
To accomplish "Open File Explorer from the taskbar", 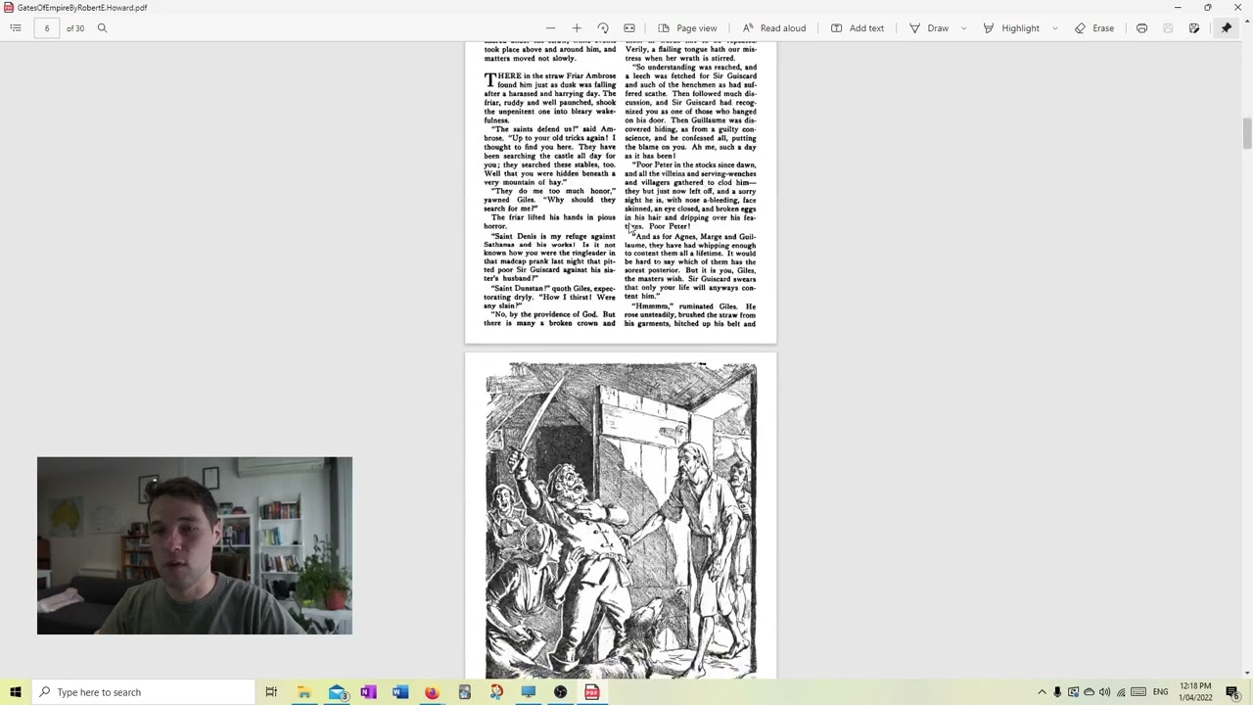I will [x=304, y=692].
